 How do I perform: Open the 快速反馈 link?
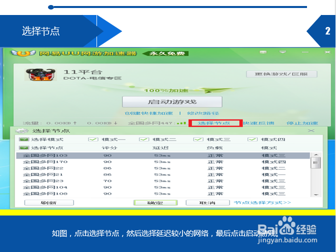coord(258,123)
